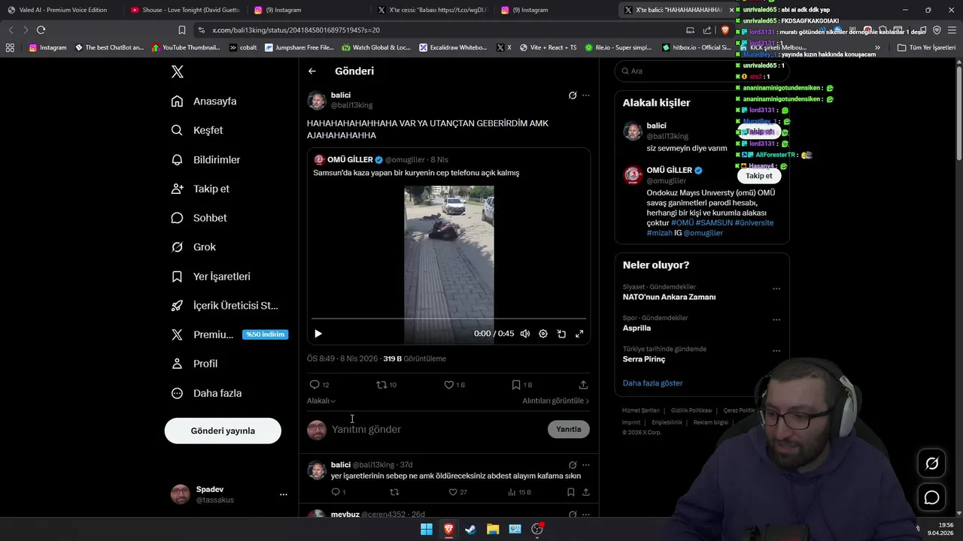This screenshot has height=541, width=963.
Task: Open OMÜ GİLLER quoted post header
Action: point(381,160)
